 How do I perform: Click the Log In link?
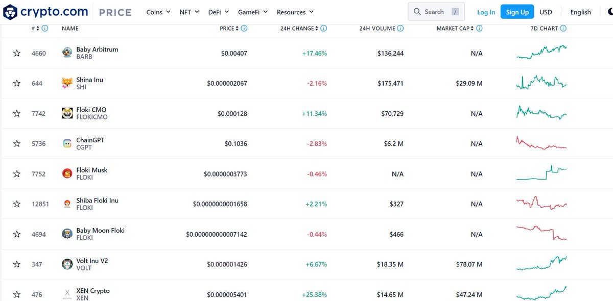[x=486, y=12]
